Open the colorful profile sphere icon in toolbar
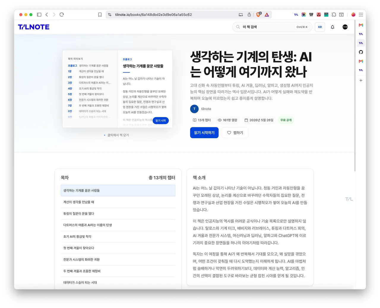 pyautogui.click(x=353, y=15)
